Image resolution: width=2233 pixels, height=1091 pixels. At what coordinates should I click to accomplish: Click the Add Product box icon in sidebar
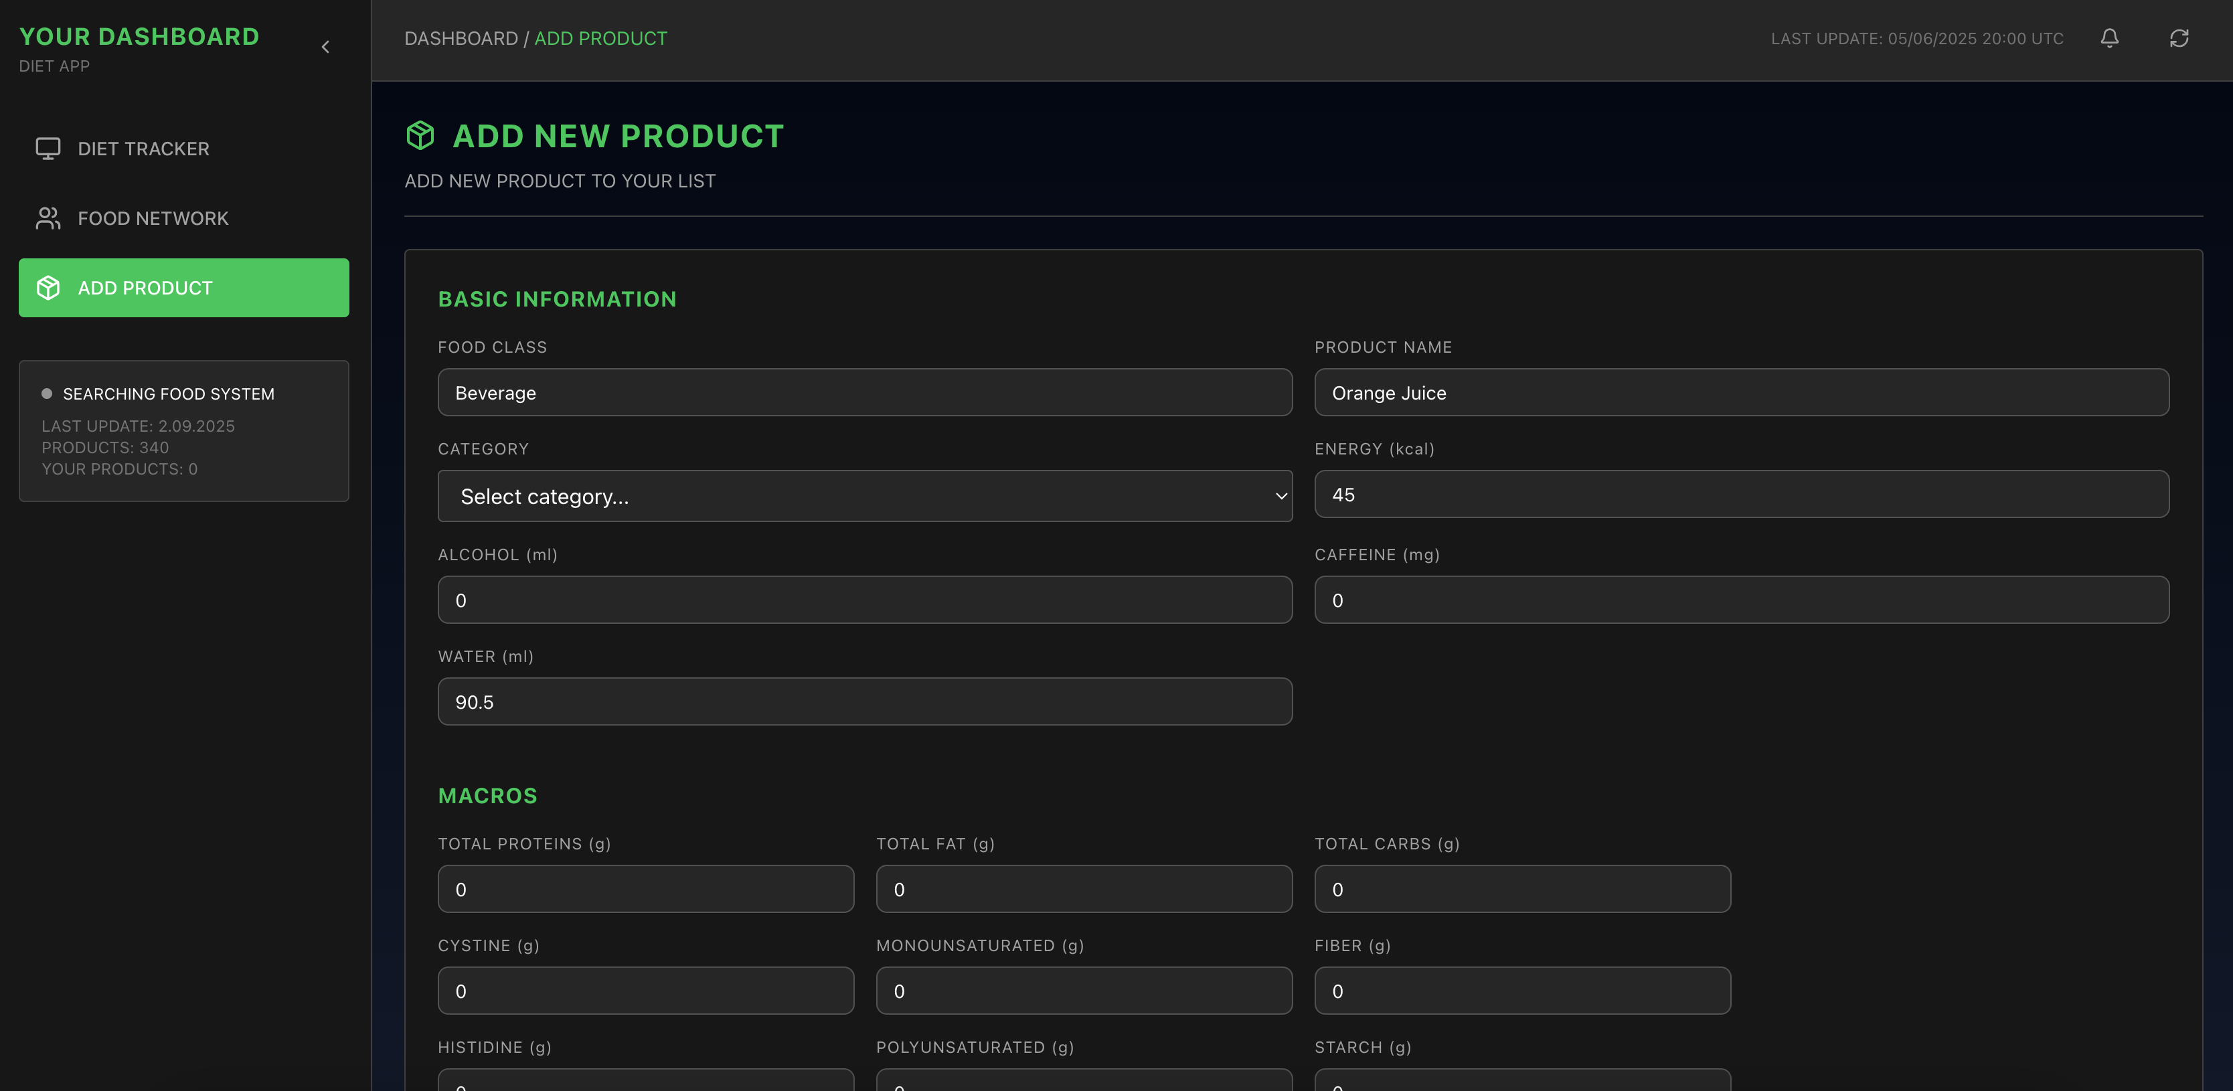[48, 287]
